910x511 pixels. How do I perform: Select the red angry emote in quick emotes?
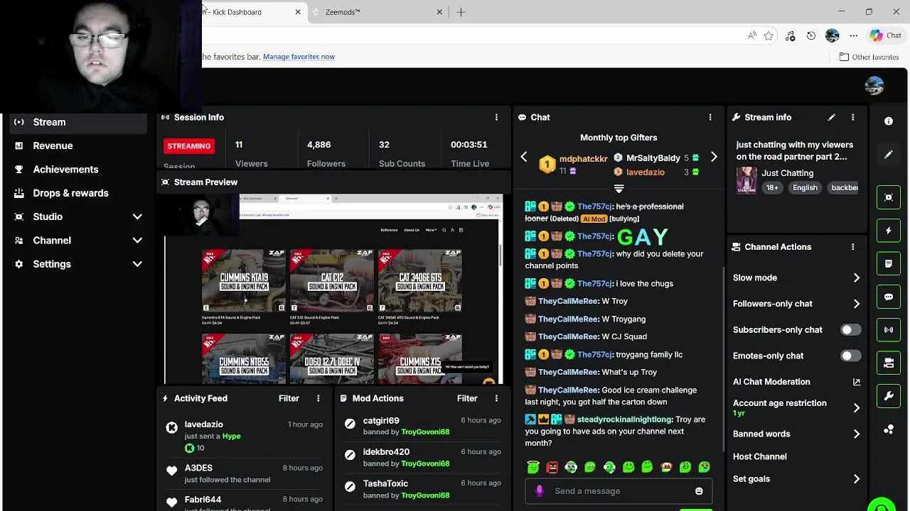(x=552, y=467)
